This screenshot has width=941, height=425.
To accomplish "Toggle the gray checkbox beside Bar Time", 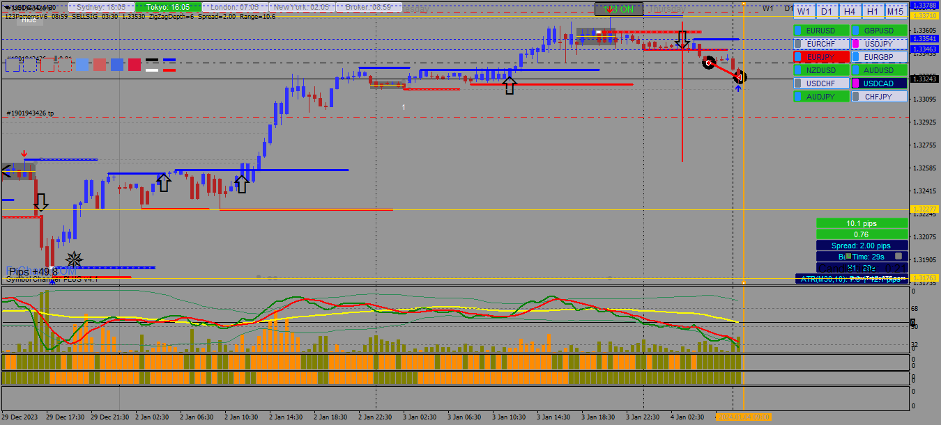I will (898, 256).
